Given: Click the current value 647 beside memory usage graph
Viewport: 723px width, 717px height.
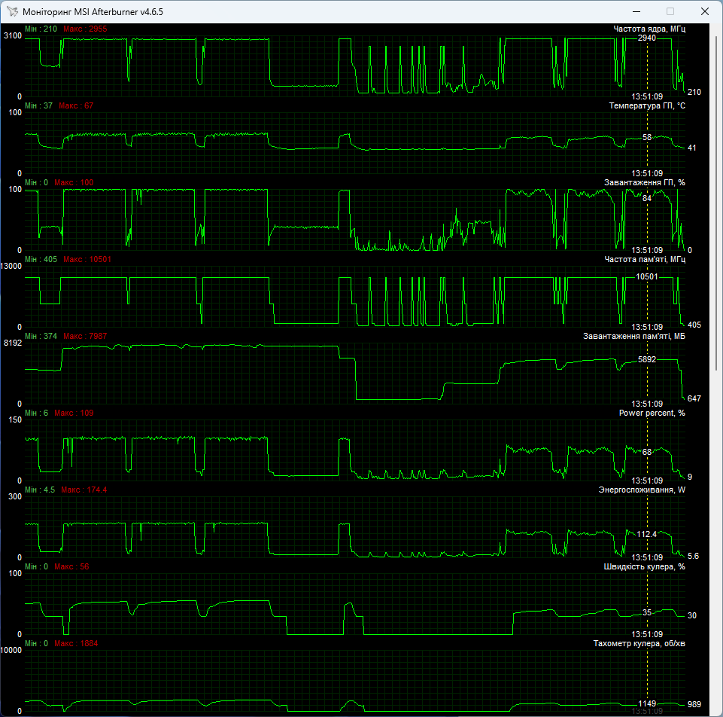Looking at the screenshot, I should (x=694, y=398).
